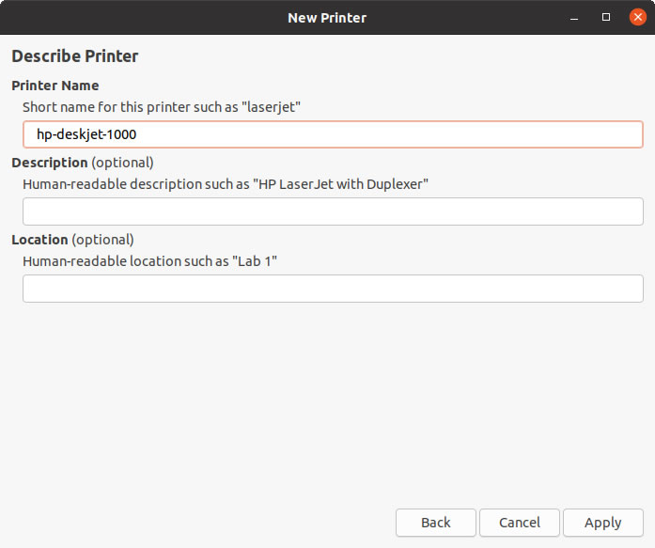Focus the Printer Name field containing hp-deskjet-1000
Viewport: 655px width, 548px height.
[333, 134]
